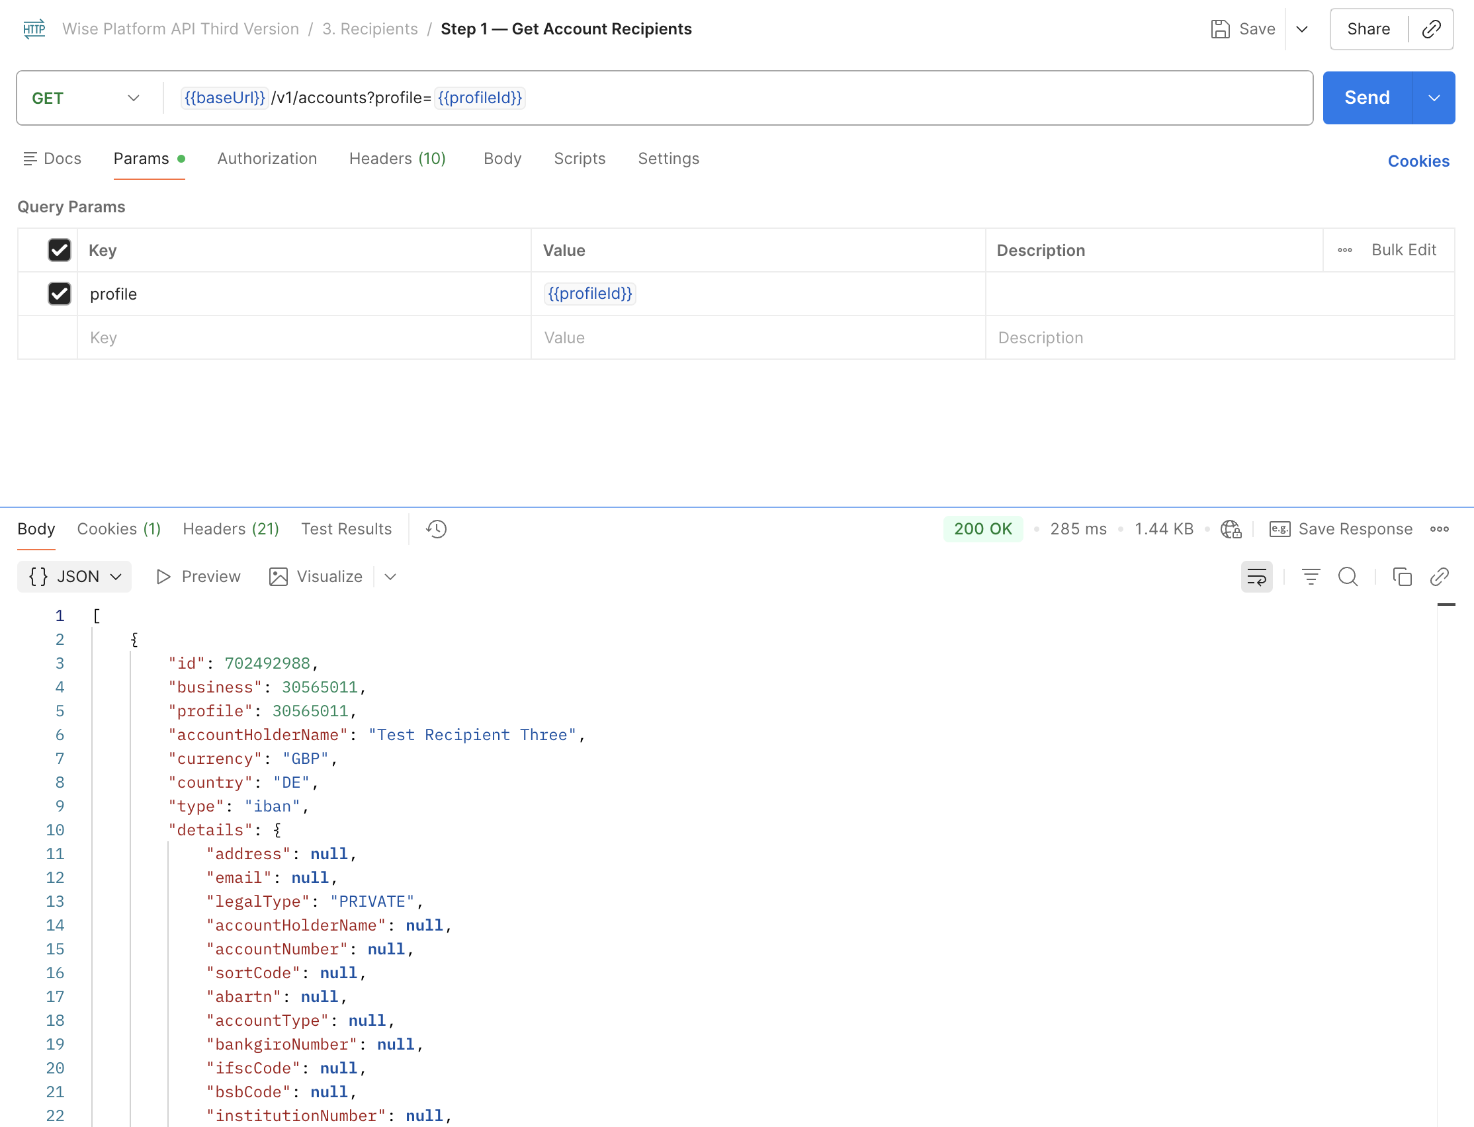Image resolution: width=1474 pixels, height=1127 pixels.
Task: Open the GET method dropdown
Action: [x=86, y=98]
